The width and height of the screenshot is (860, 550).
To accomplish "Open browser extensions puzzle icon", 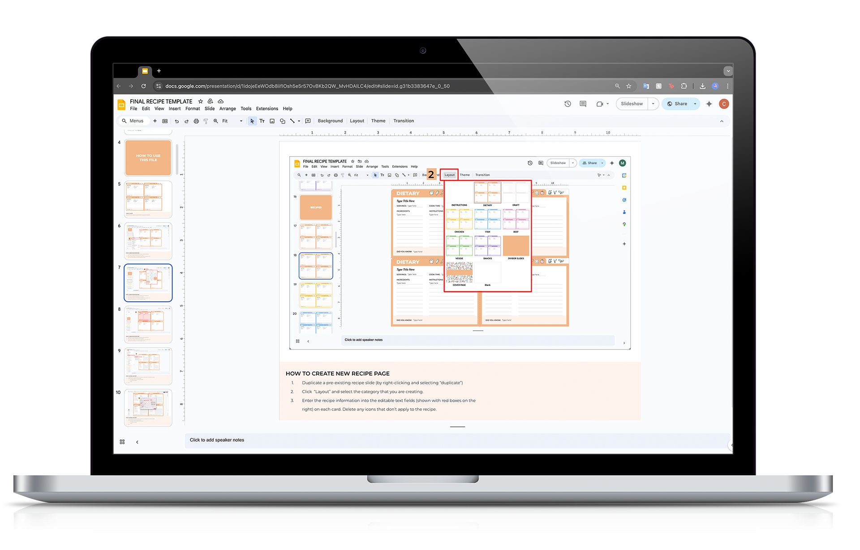I will pos(684,86).
